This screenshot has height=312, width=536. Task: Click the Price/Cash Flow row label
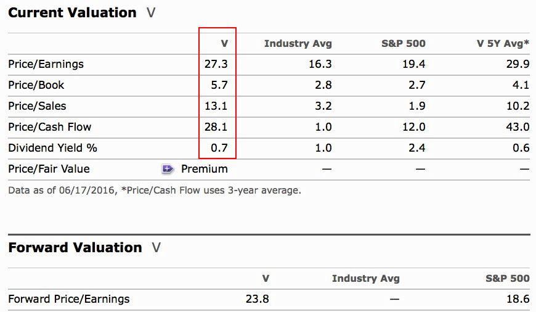49,127
